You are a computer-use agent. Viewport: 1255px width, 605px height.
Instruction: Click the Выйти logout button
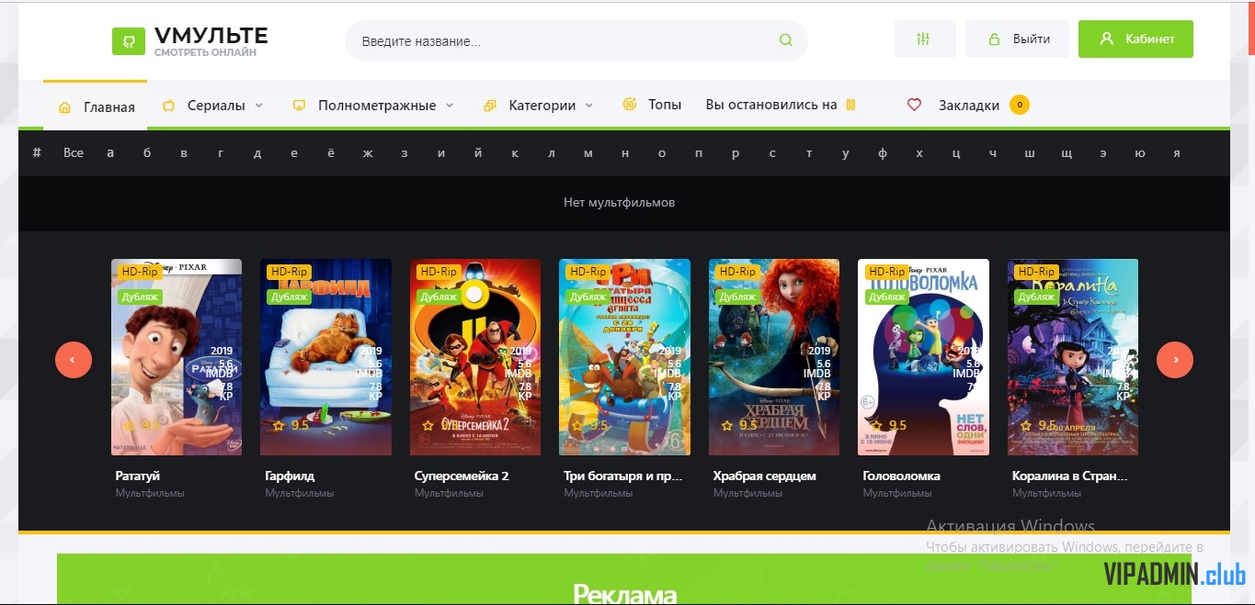(1017, 39)
